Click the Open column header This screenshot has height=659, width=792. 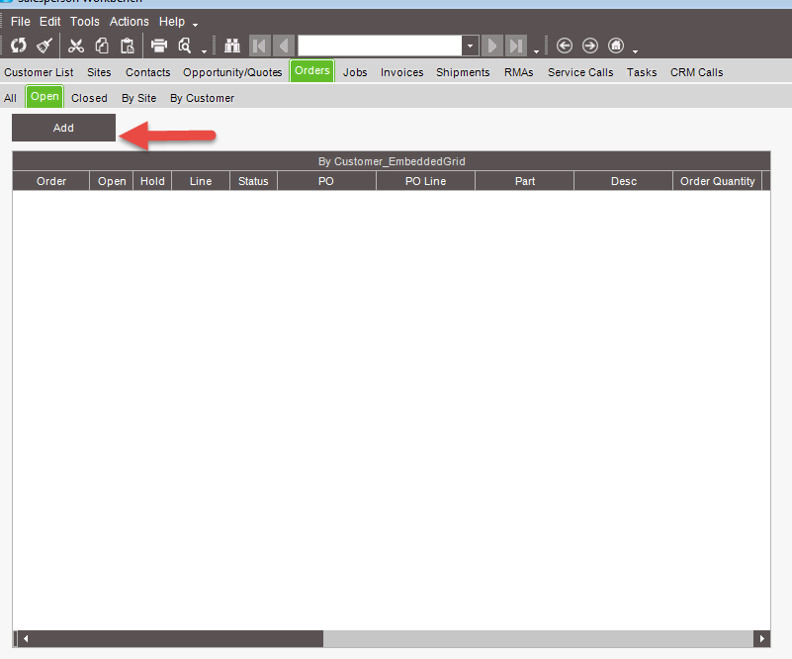tap(112, 181)
